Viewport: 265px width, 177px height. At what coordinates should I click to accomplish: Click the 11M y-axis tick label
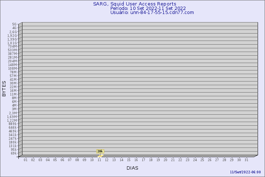pos(13,94)
